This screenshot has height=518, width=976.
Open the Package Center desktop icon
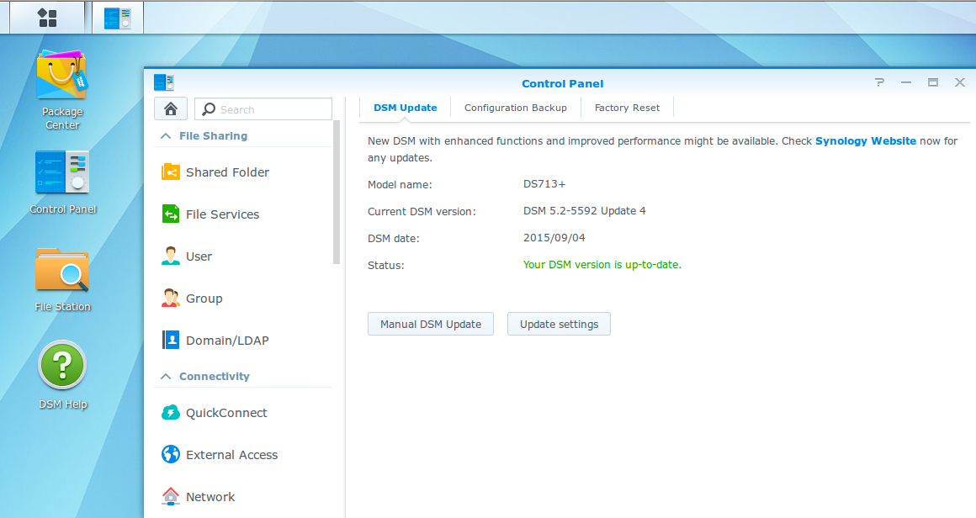click(x=62, y=90)
